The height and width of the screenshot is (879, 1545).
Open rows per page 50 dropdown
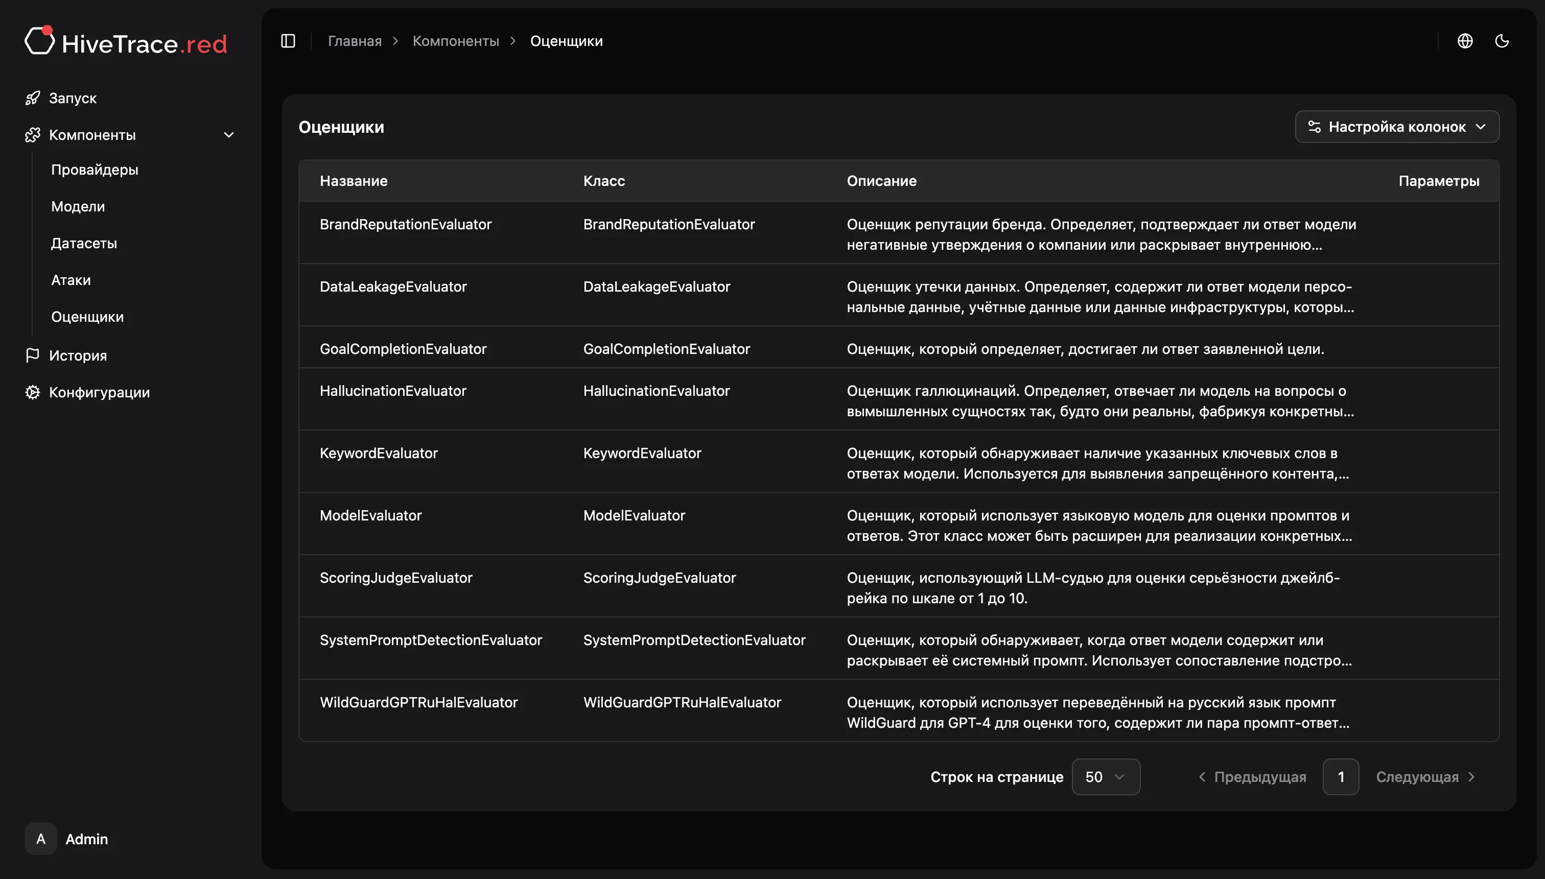coord(1105,777)
